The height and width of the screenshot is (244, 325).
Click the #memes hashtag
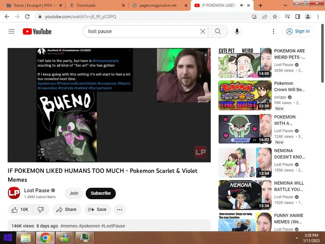pos(69,226)
